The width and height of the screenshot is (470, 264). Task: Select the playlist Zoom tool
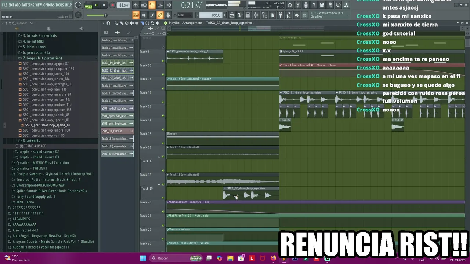[x=152, y=23]
